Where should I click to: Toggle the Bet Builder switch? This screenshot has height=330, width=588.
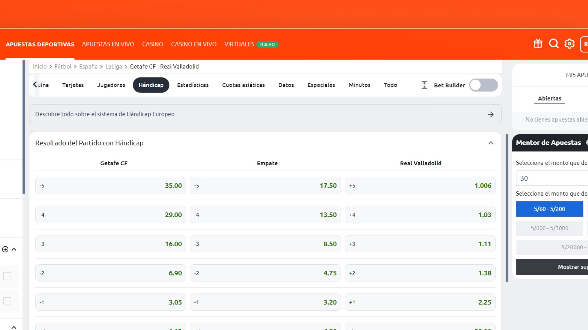pyautogui.click(x=484, y=85)
